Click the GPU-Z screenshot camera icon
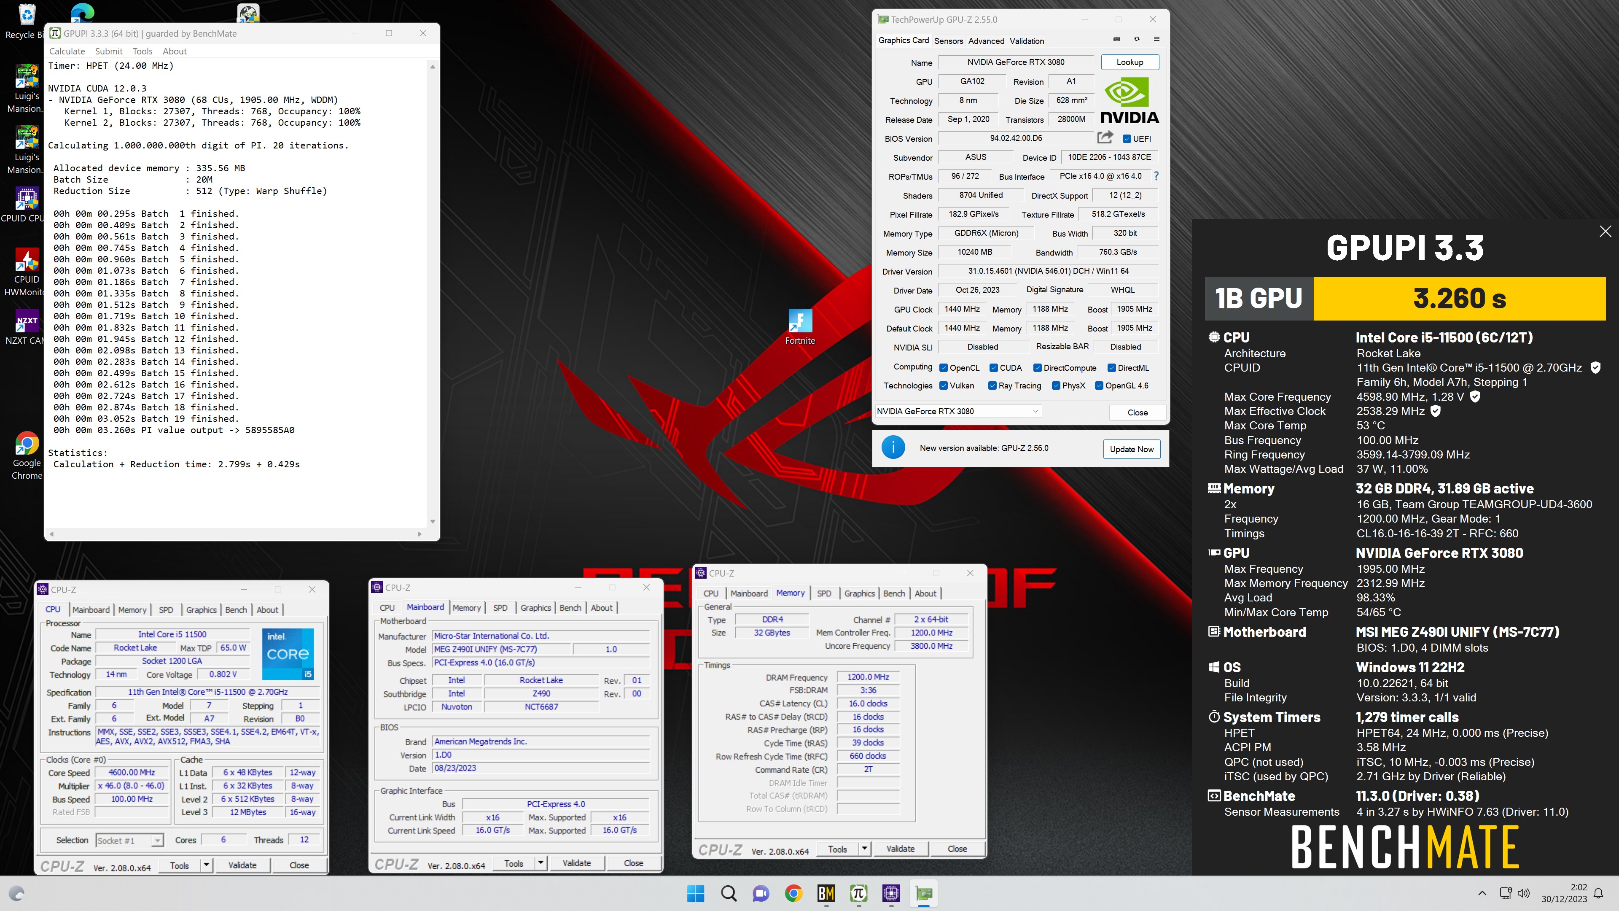This screenshot has width=1619, height=911. 1117,39
